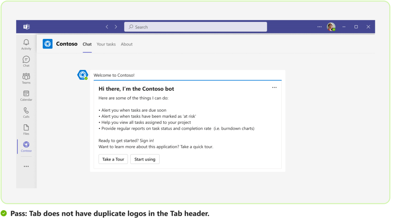Close the Teams window
This screenshot has height=219, width=394.
point(368,27)
